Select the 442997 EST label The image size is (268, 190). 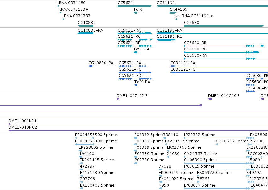[87, 166]
